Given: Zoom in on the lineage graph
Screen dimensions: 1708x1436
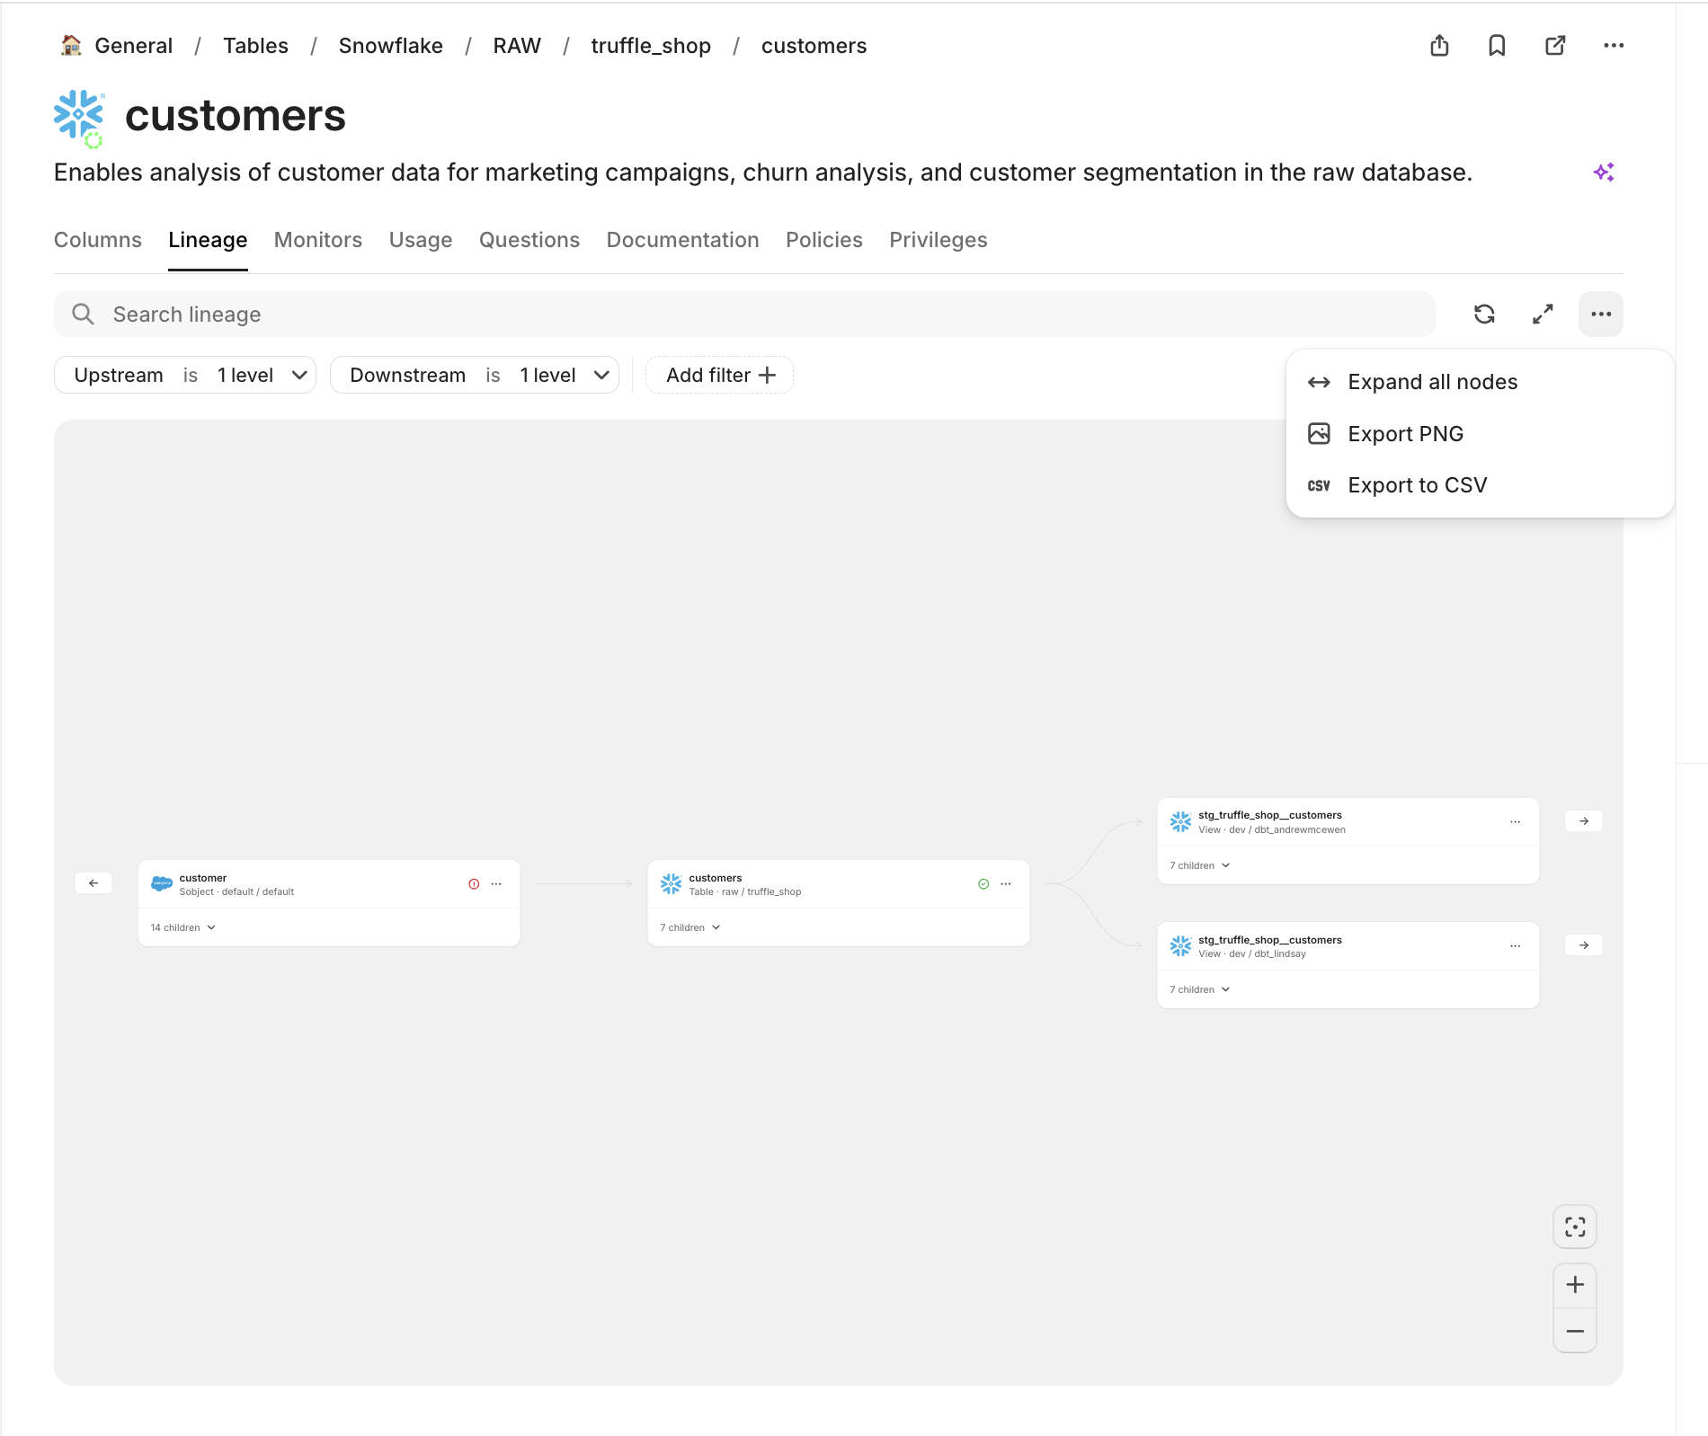Looking at the screenshot, I should pyautogui.click(x=1575, y=1285).
